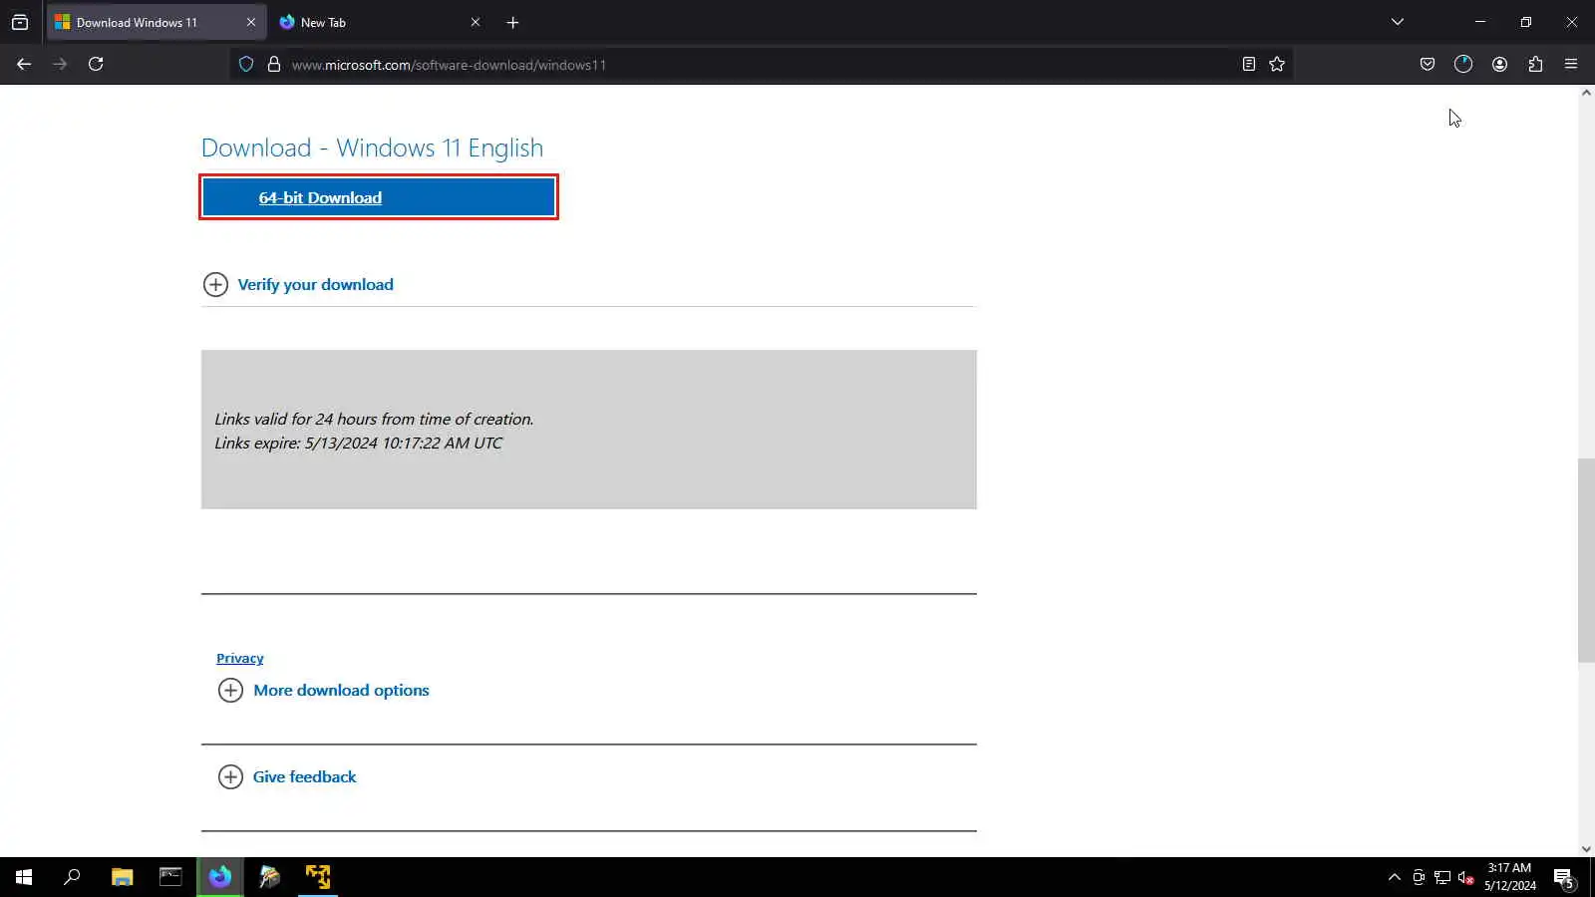The width and height of the screenshot is (1595, 897).
Task: Switch to the Download Windows 11 tab
Action: (157, 22)
